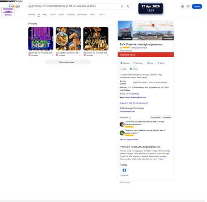Expand the Temporarily closed banner
This screenshot has width=207, height=202.
click(x=146, y=55)
